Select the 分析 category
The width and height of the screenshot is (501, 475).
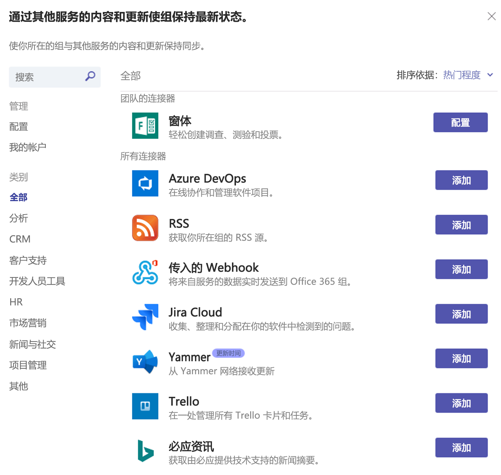[19, 218]
